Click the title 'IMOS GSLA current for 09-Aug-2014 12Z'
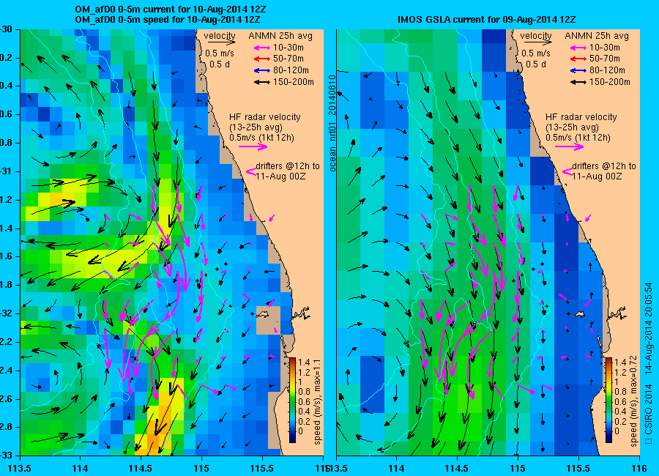This screenshot has width=659, height=476. point(487,19)
